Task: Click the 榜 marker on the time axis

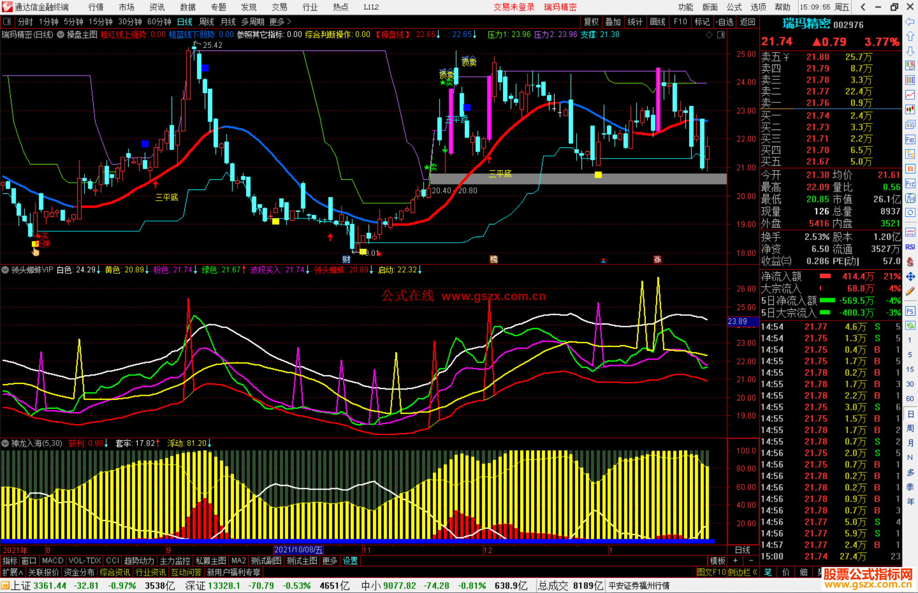Action: pyautogui.click(x=493, y=259)
